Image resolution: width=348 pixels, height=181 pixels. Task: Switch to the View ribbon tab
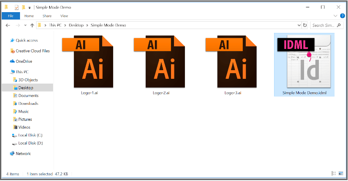[64, 16]
